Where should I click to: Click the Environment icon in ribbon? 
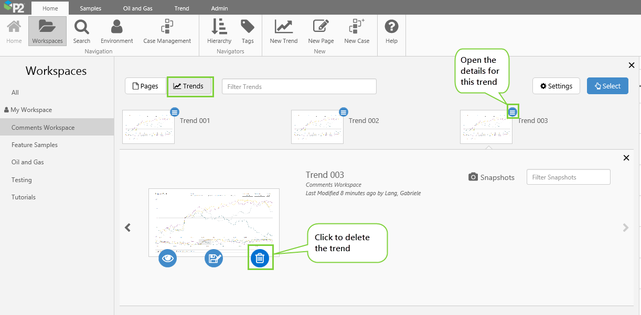pyautogui.click(x=117, y=31)
